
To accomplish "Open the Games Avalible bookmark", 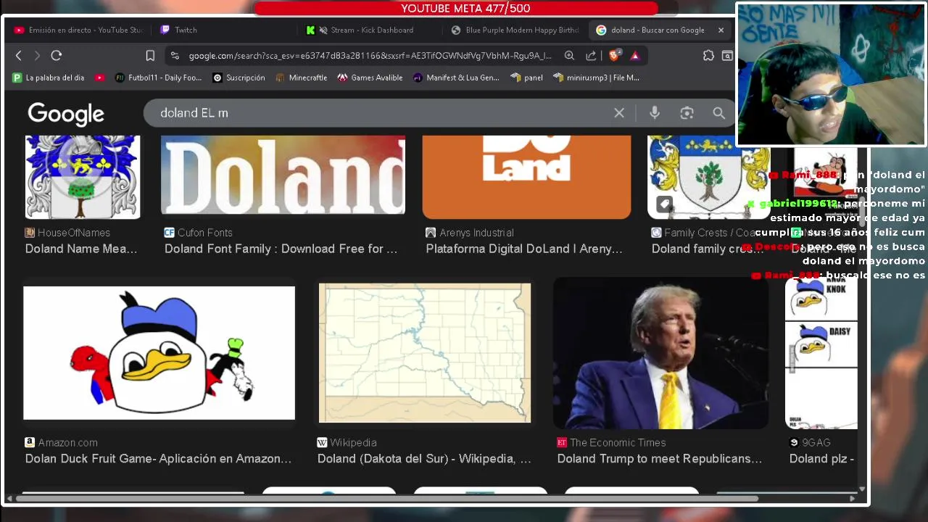I will 370,78.
